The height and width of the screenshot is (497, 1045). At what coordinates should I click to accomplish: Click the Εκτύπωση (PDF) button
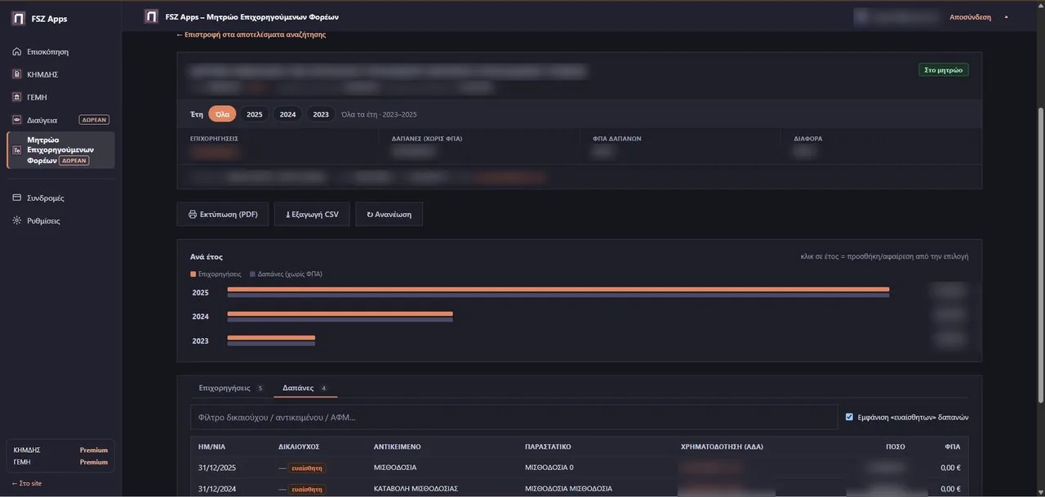tap(223, 215)
